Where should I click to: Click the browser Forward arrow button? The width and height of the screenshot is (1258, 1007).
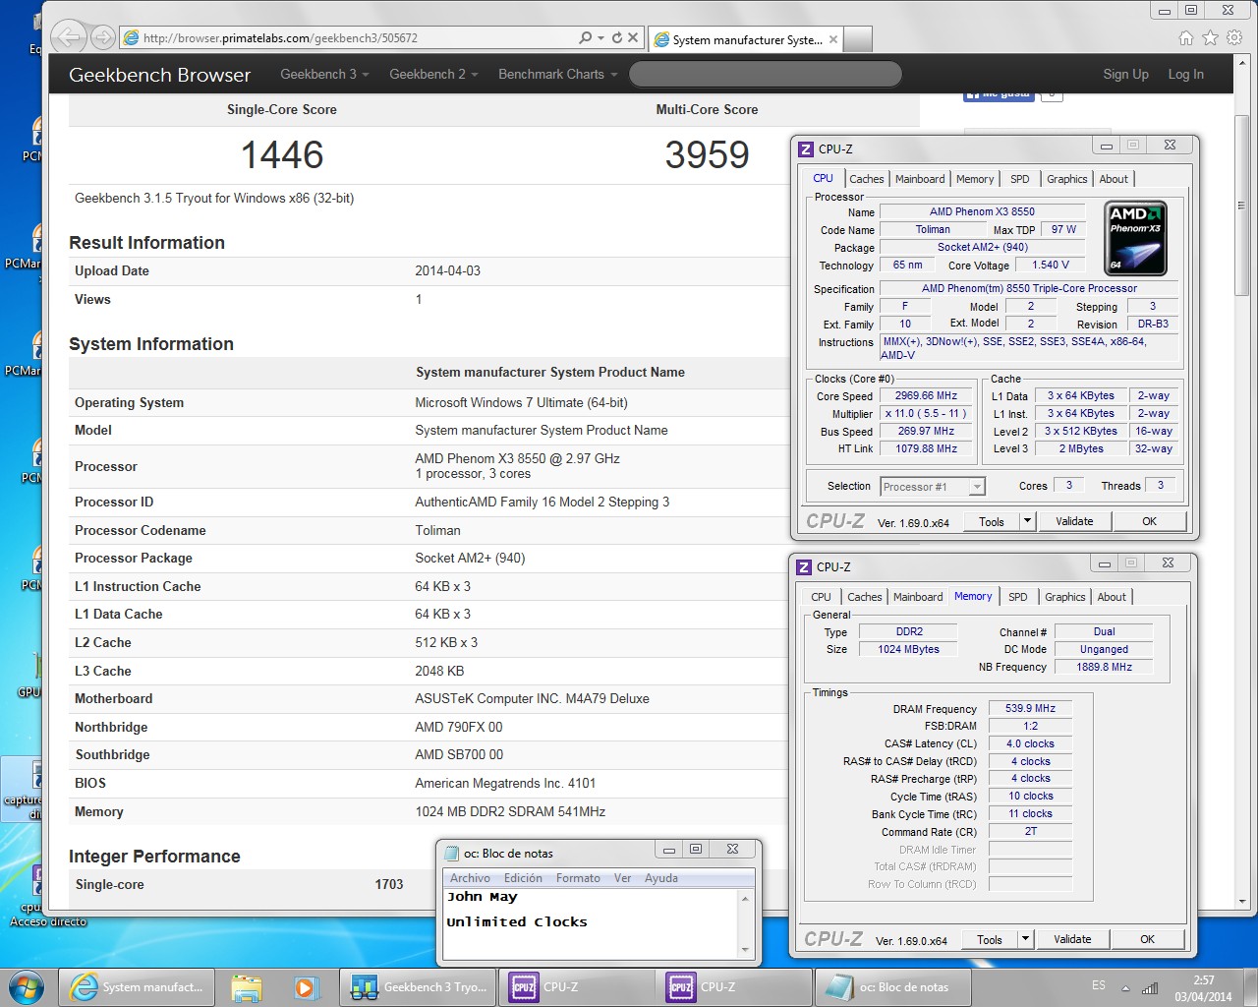point(102,37)
